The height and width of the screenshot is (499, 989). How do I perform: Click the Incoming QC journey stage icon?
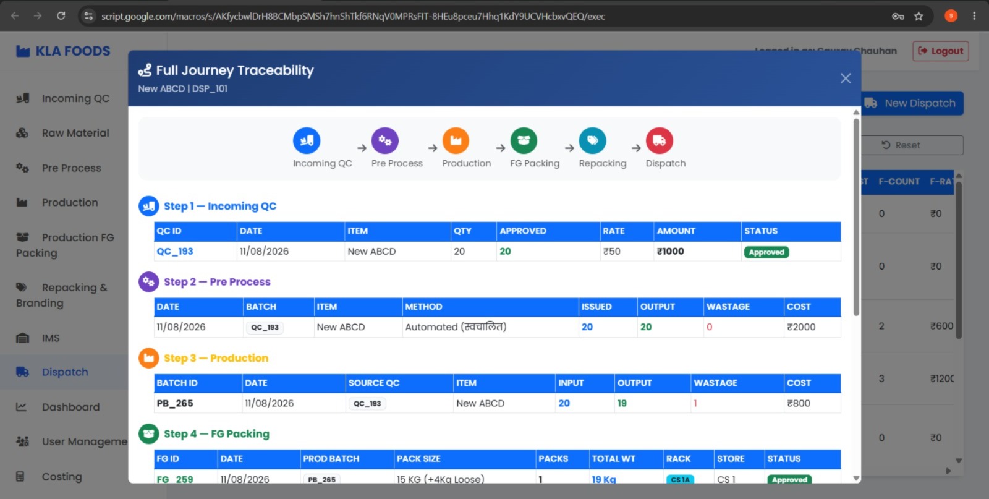click(x=307, y=141)
